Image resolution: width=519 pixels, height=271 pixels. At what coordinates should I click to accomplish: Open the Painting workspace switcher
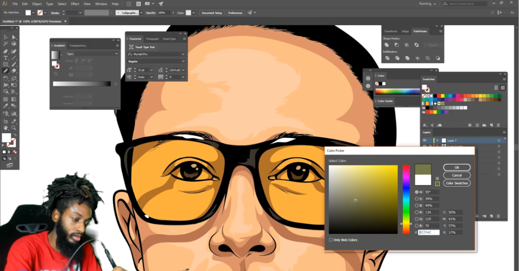coord(427,4)
